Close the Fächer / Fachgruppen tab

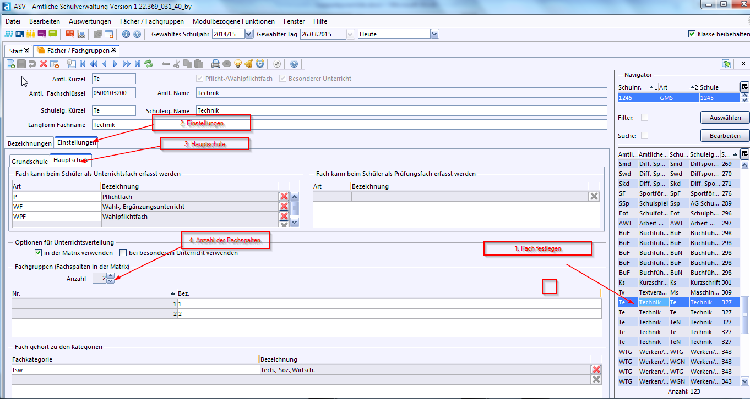tap(113, 50)
